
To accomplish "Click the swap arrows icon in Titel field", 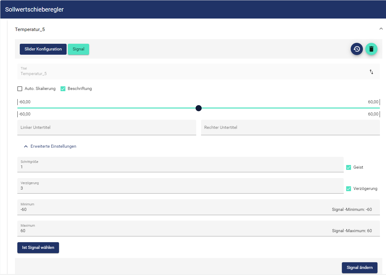I will 371,72.
